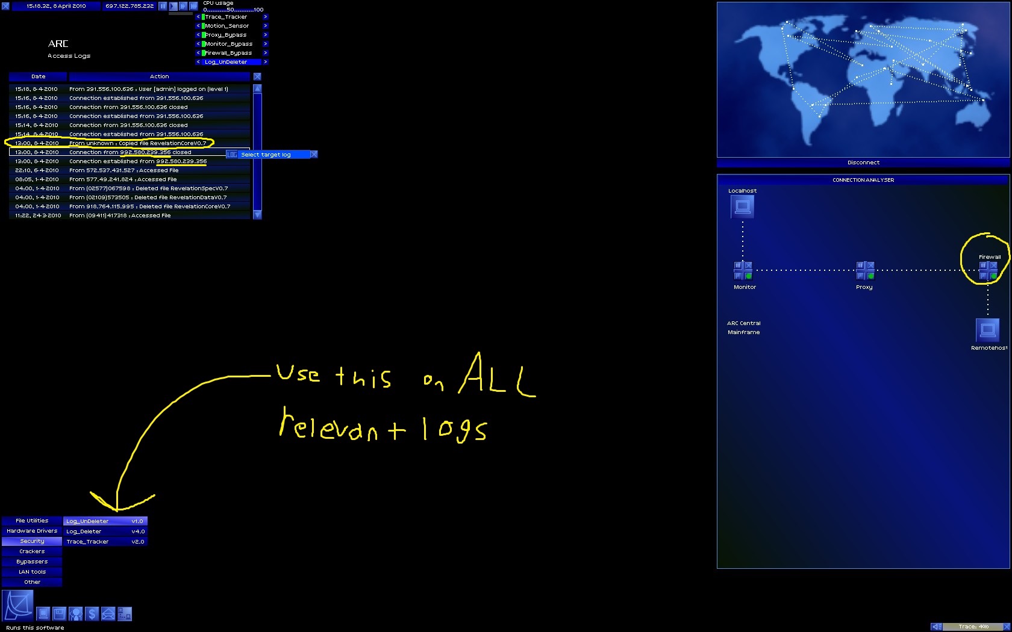Select log 'Deleted file RevelationSpecV0.7'

[x=130, y=188]
